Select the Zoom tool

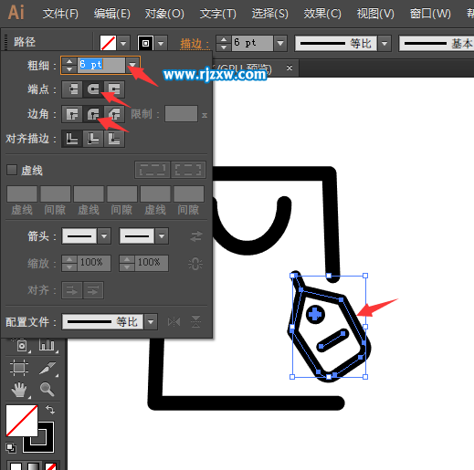coord(47,390)
